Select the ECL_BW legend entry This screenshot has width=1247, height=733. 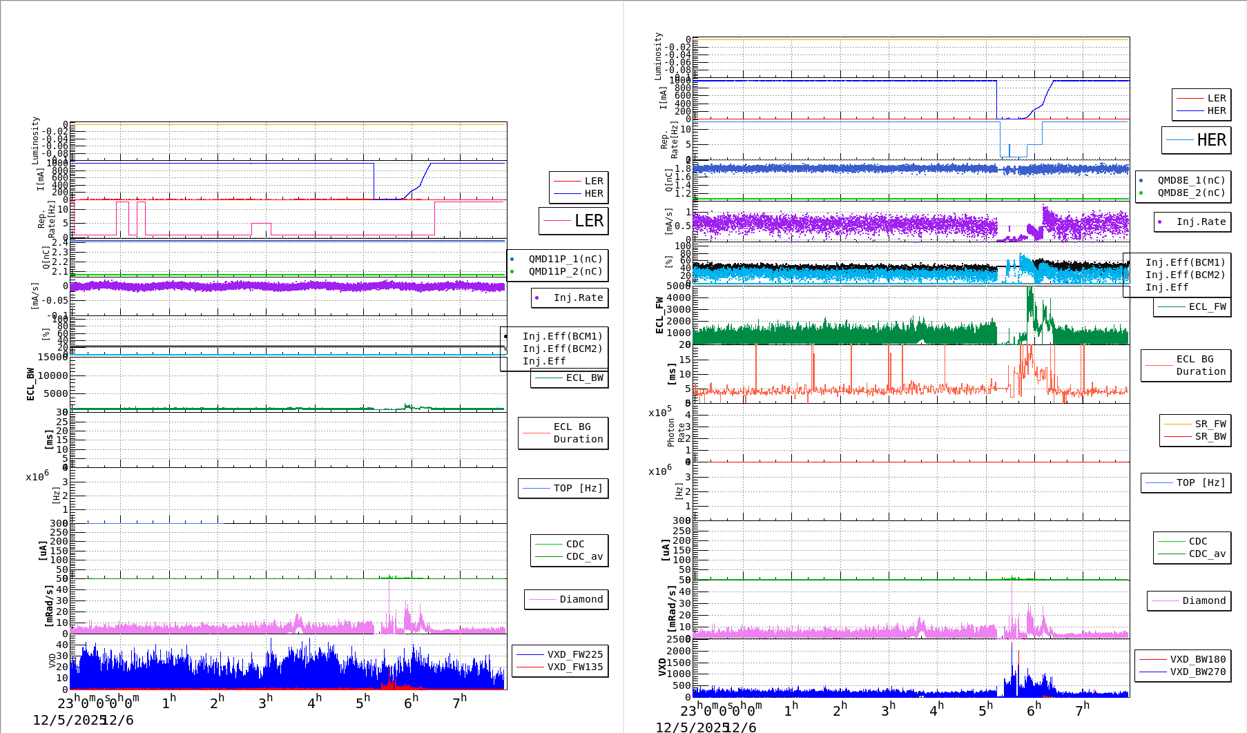pyautogui.click(x=582, y=379)
